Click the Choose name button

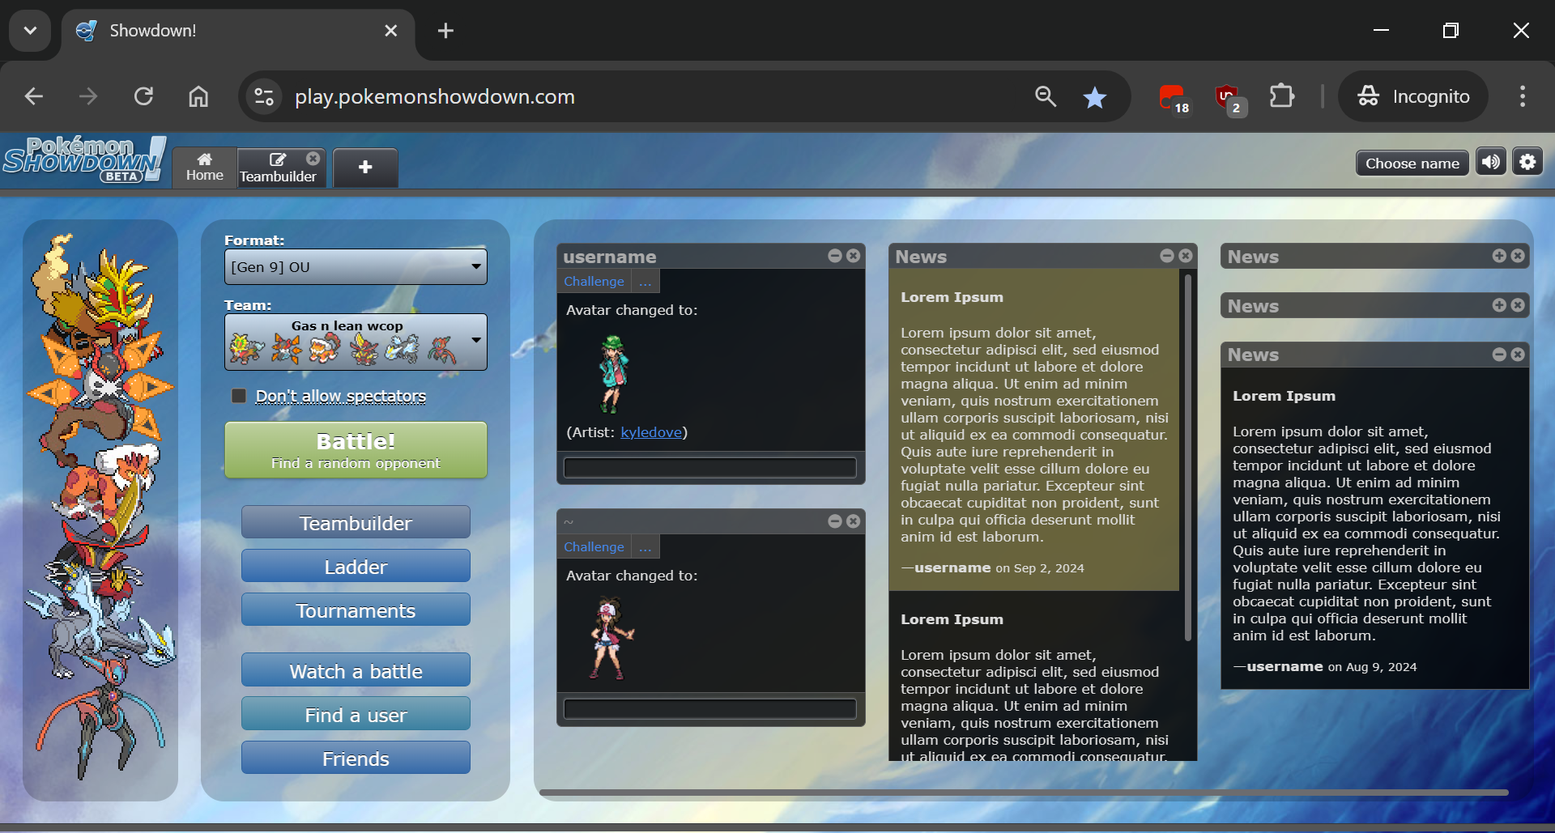tap(1412, 164)
